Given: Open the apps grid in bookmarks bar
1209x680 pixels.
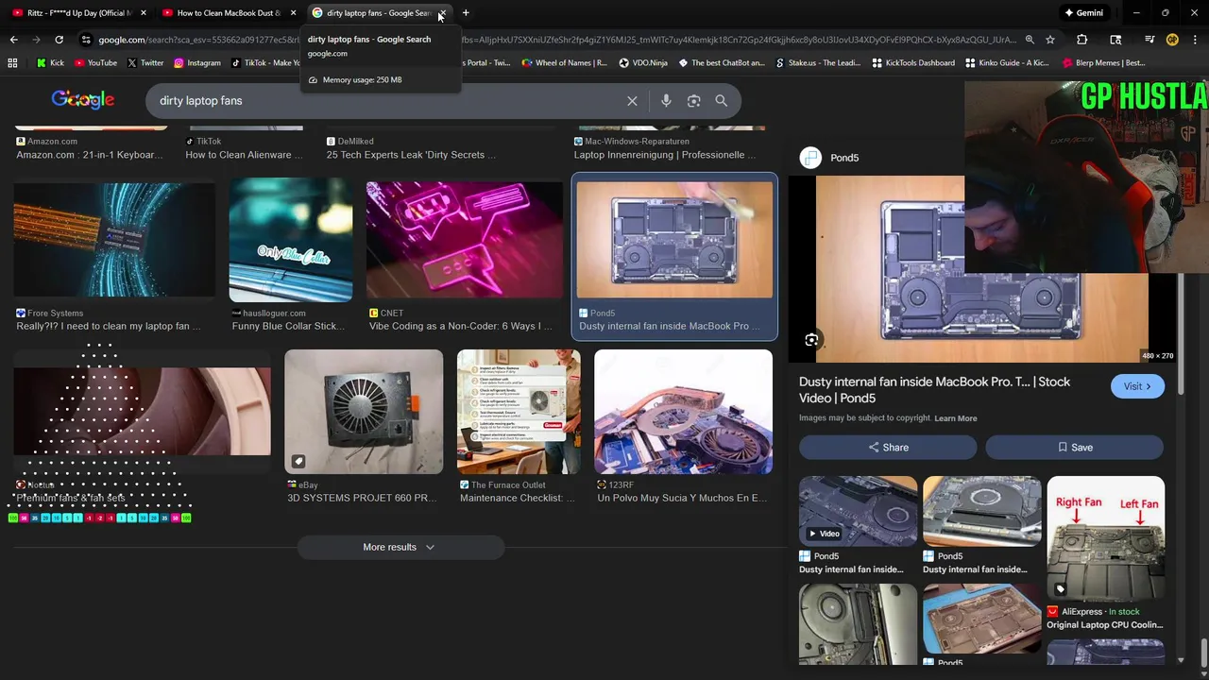Looking at the screenshot, I should coord(12,63).
